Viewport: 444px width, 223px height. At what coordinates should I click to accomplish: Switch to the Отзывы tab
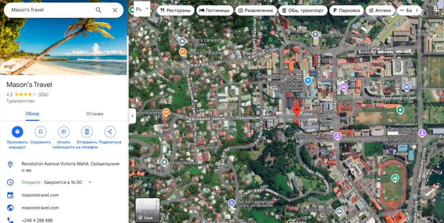pyautogui.click(x=95, y=114)
